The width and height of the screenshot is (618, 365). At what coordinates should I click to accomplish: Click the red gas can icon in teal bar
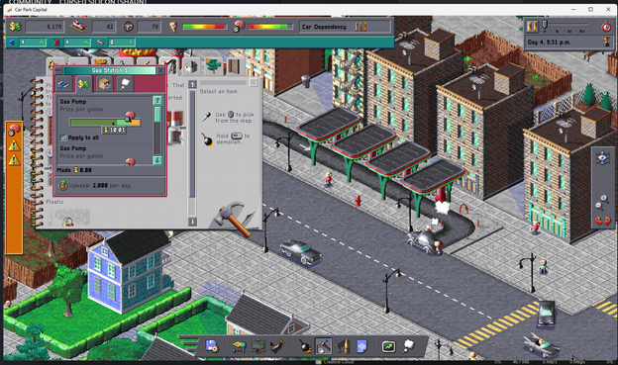56,43
